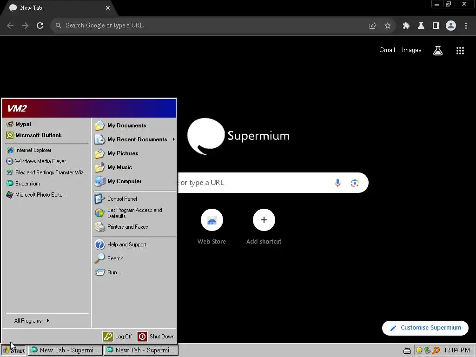Click the 12:04 PM clock
Screen dimensions: 476x357
point(457,350)
